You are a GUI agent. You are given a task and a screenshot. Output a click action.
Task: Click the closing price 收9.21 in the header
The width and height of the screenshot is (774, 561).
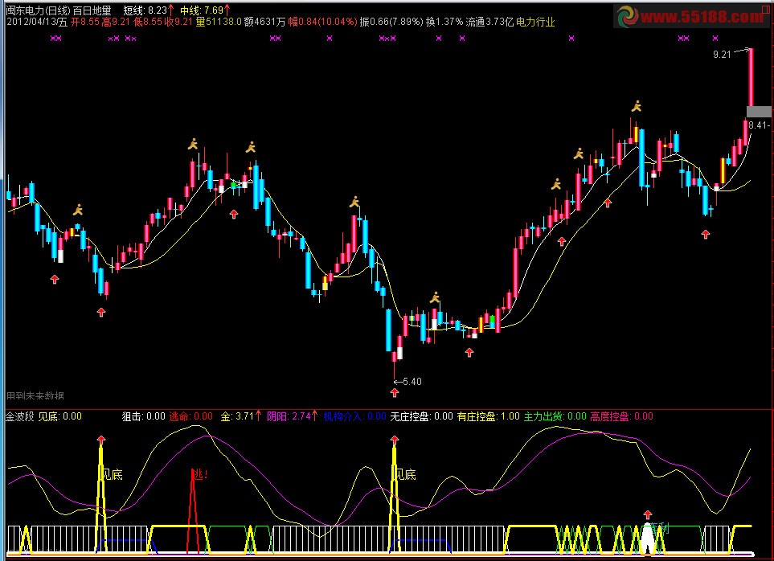[x=178, y=22]
